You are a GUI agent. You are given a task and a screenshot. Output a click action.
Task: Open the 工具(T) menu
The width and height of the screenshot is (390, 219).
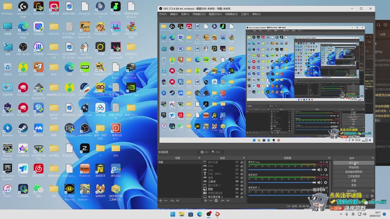(x=245, y=14)
